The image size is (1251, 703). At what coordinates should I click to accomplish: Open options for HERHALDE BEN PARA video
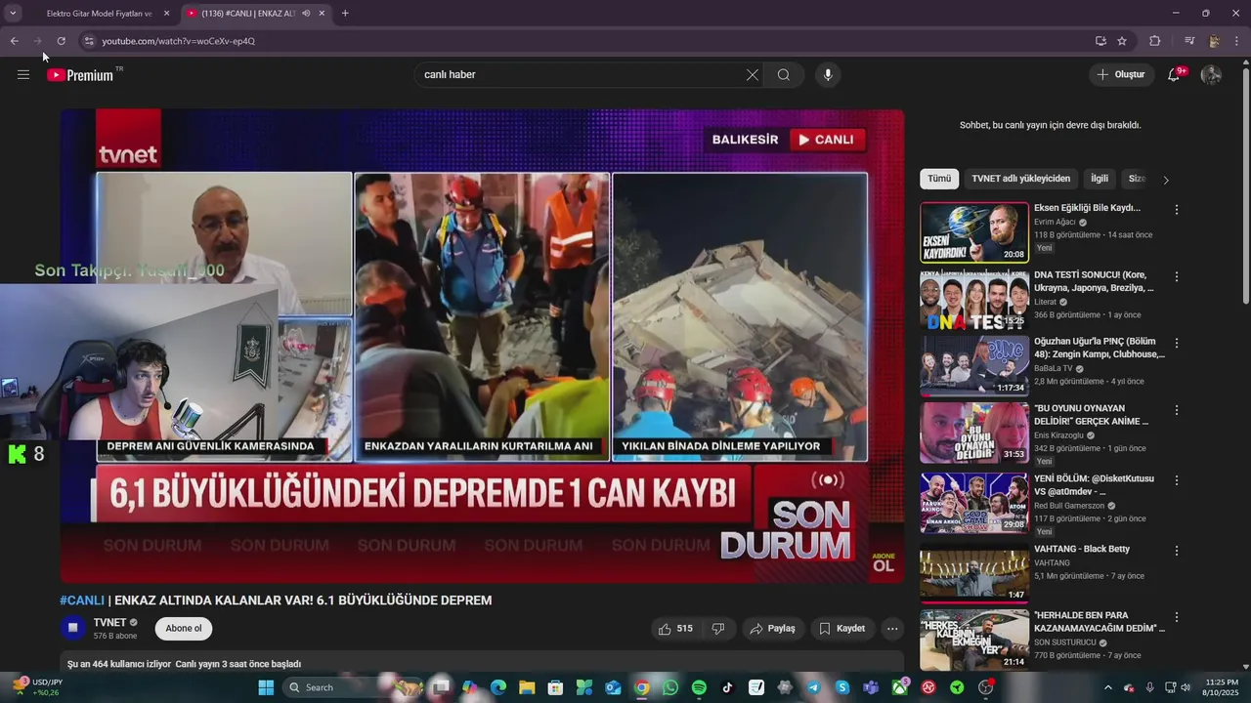pos(1177,618)
